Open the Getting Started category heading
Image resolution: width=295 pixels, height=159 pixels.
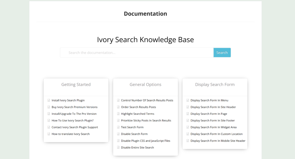click(76, 84)
